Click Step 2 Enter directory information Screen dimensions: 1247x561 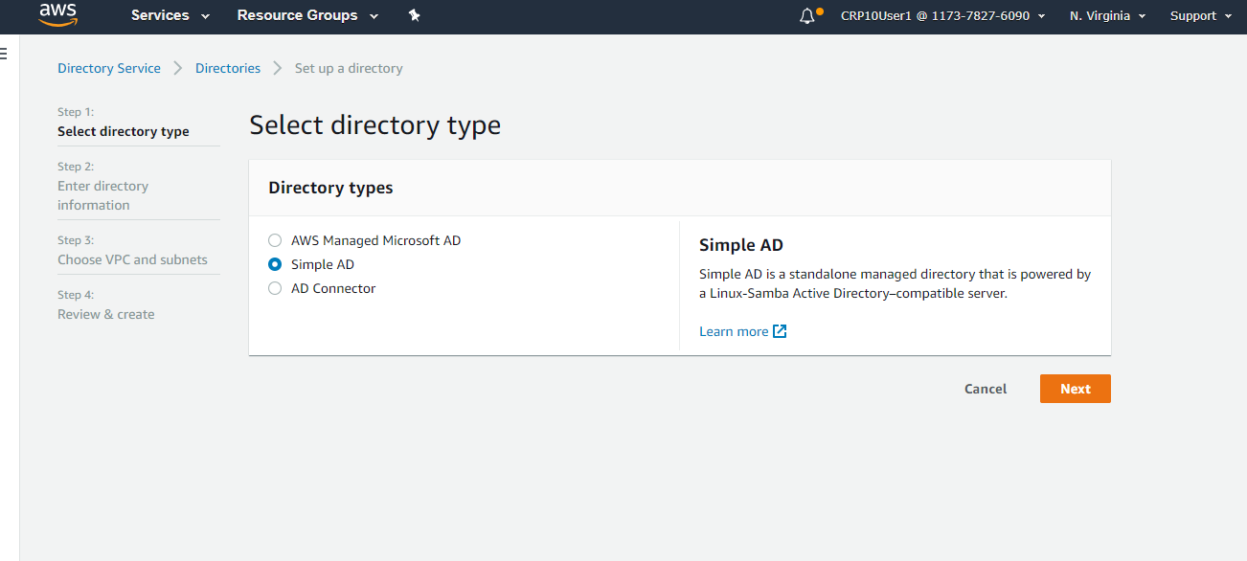pyautogui.click(x=102, y=195)
